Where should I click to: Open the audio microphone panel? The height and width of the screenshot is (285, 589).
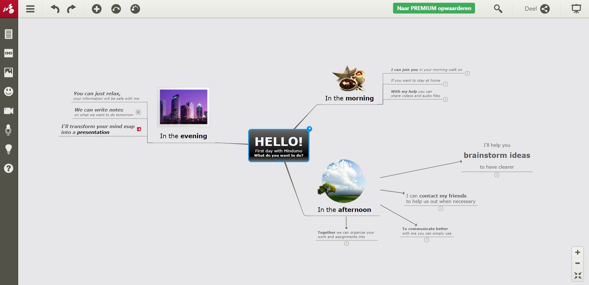[x=9, y=130]
